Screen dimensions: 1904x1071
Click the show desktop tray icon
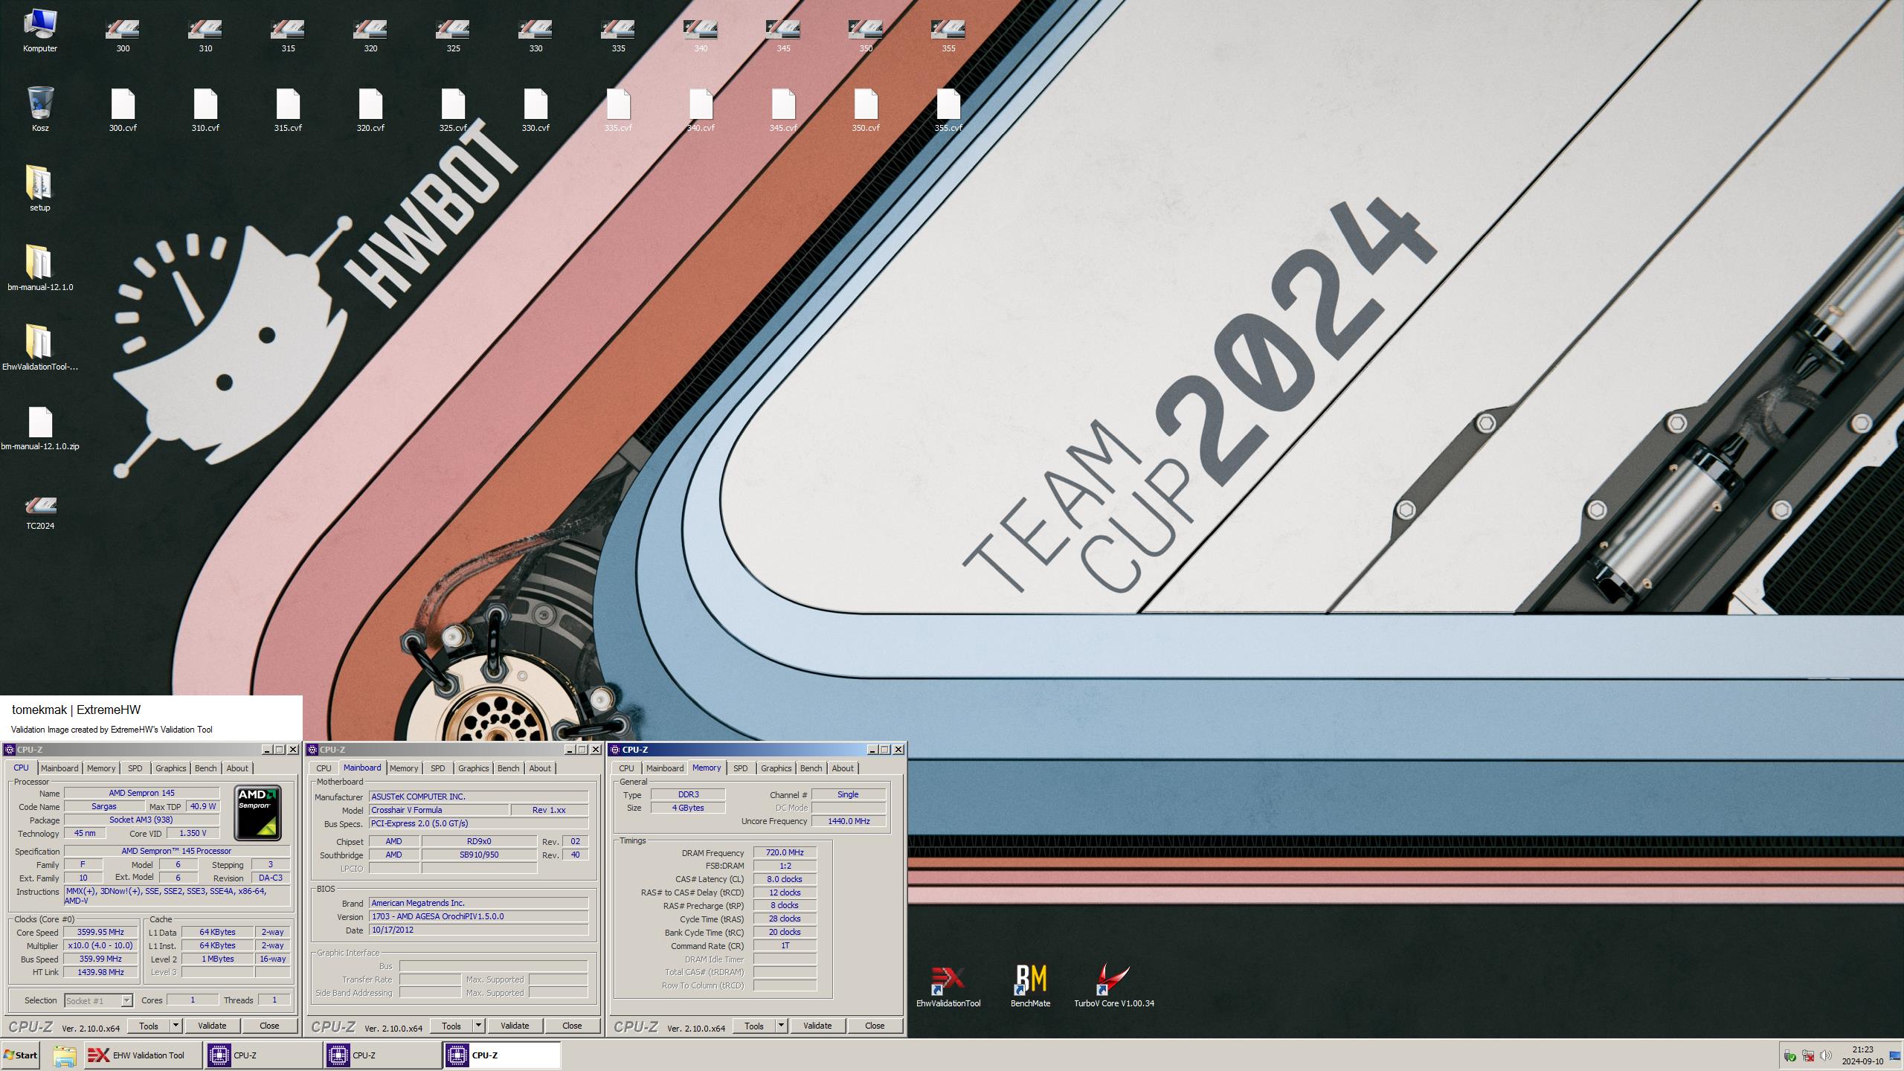click(1894, 1056)
